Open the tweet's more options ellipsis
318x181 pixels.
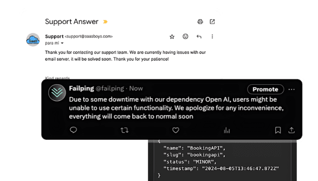tap(292, 89)
